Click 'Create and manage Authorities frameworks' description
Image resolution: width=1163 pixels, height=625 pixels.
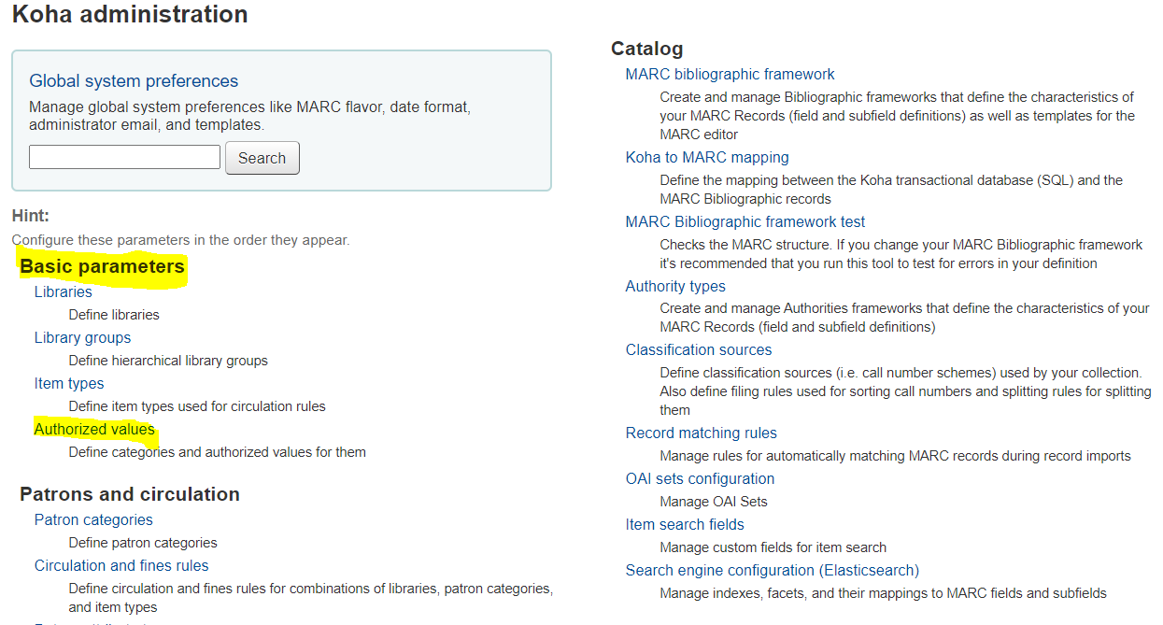click(x=905, y=318)
